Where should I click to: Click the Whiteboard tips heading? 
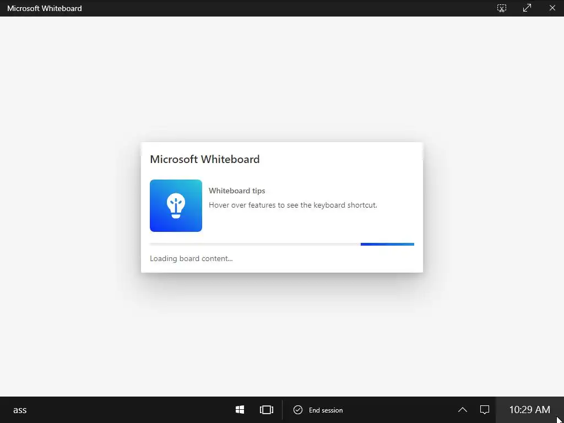[x=237, y=191]
